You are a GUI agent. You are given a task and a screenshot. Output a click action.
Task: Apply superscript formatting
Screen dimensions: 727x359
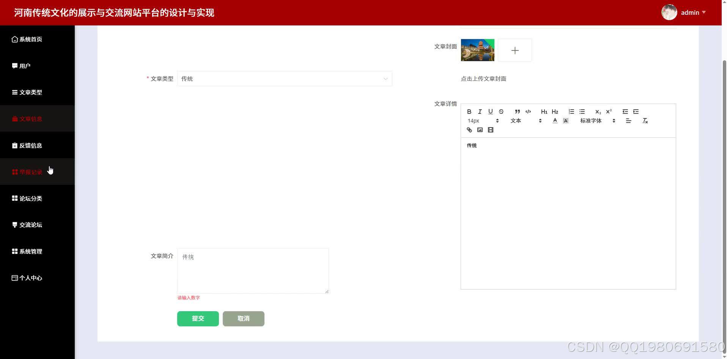pos(609,111)
